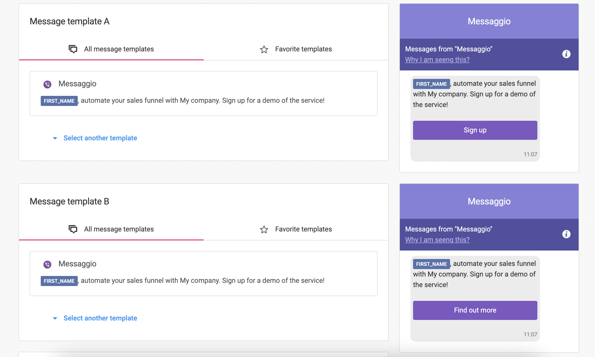
Task: Click the 11:07 timestamp in bottom preview
Action: 530,334
